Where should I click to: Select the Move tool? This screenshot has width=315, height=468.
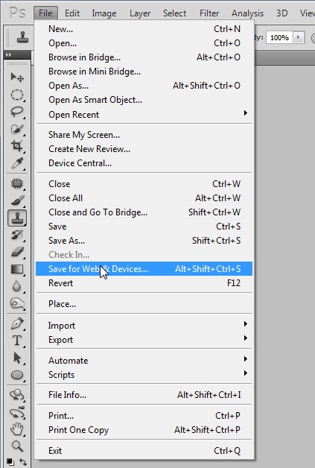pos(17,78)
